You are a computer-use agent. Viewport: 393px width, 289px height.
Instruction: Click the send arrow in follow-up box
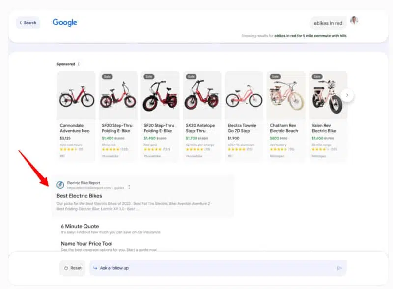[339, 268]
